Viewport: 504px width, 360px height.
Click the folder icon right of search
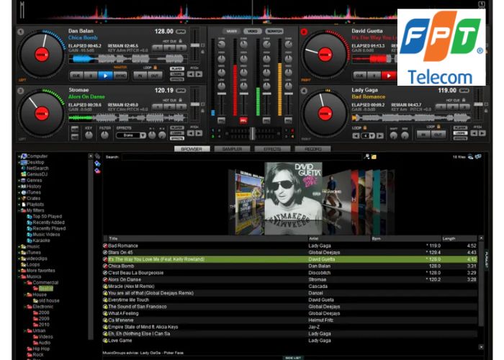pos(374,156)
